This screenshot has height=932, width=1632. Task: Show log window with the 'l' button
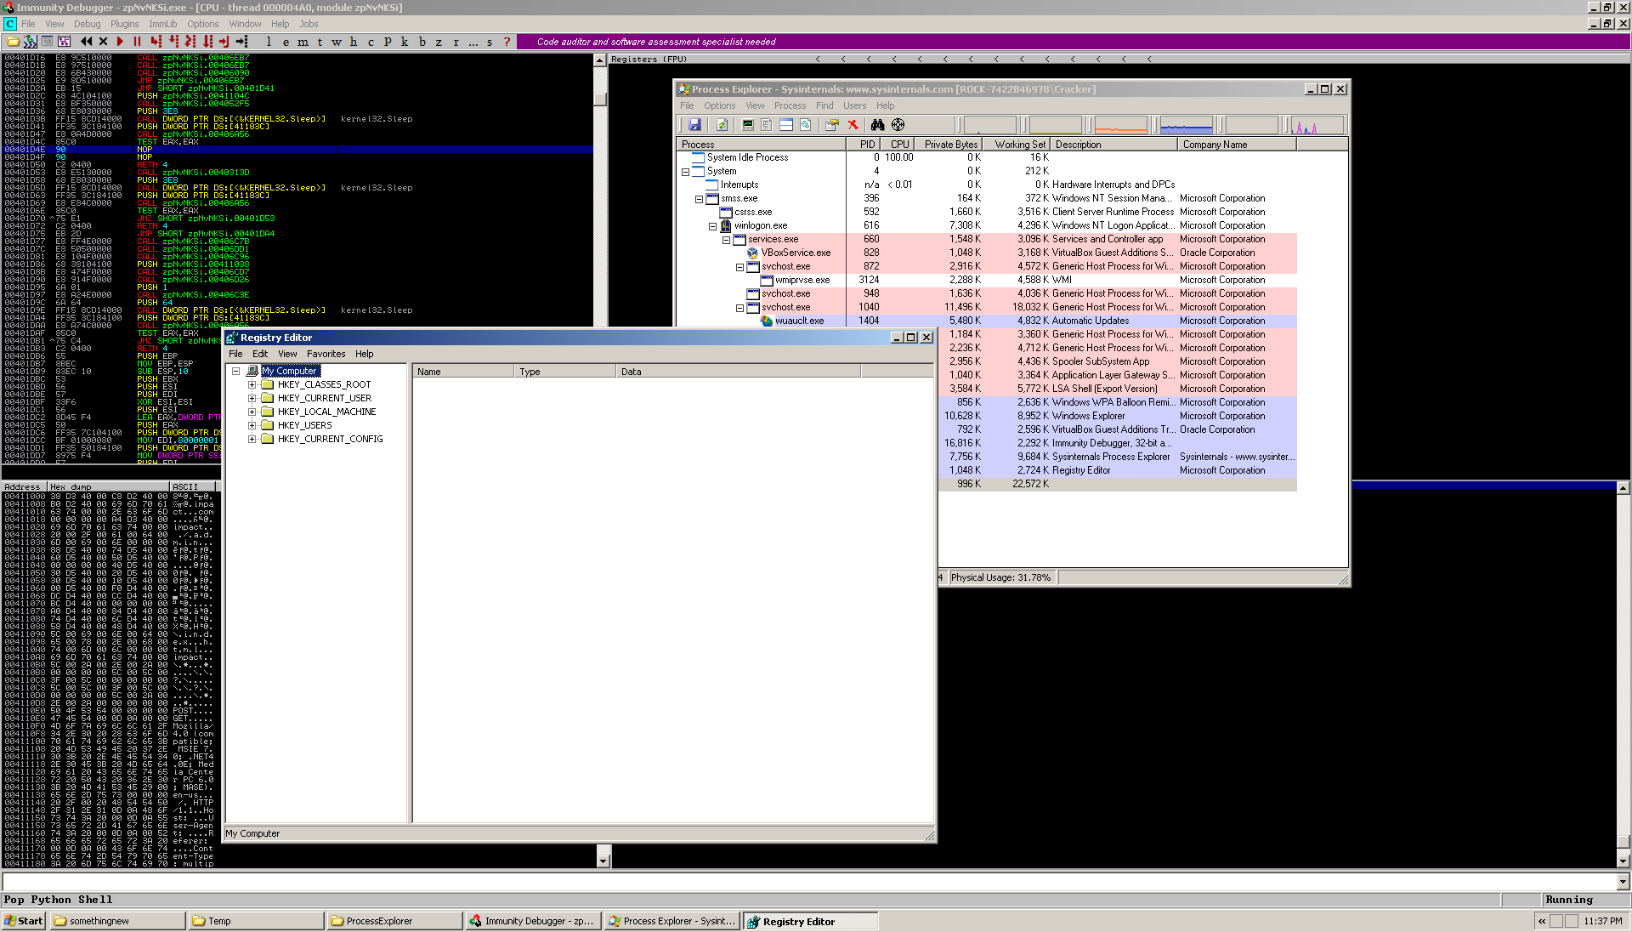pyautogui.click(x=269, y=41)
